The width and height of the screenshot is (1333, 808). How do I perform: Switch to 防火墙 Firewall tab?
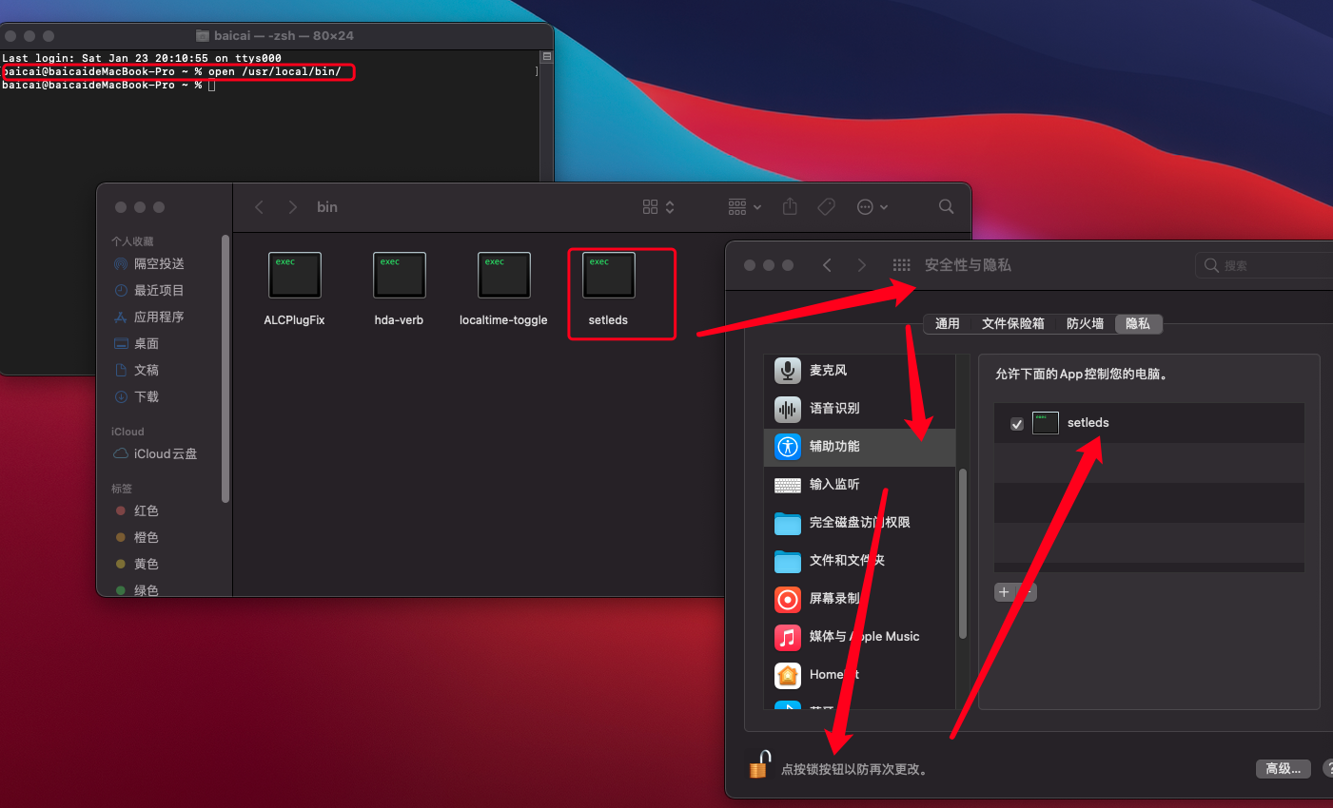coord(1086,323)
